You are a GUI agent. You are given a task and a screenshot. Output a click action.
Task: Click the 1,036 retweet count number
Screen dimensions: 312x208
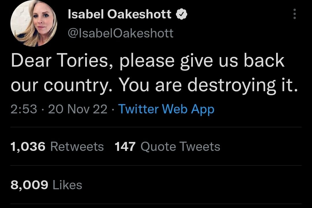pyautogui.click(x=28, y=147)
